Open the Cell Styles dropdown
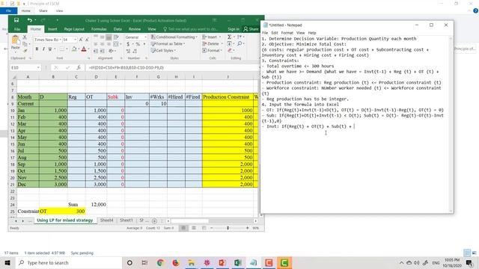 (163, 50)
